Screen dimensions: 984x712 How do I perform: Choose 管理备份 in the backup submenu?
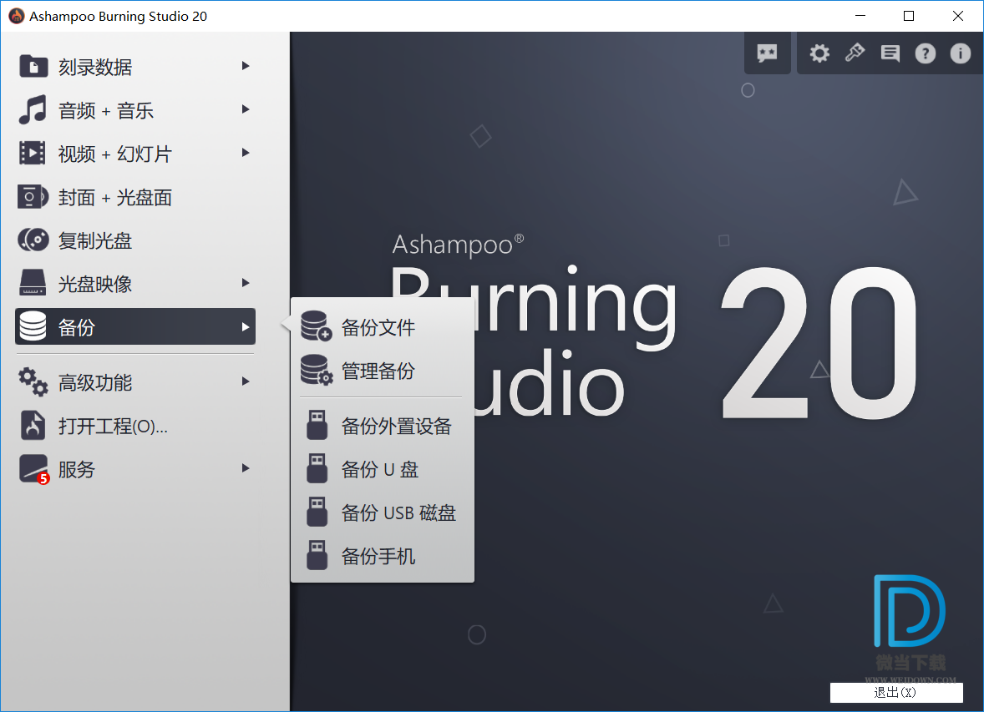[x=378, y=371]
